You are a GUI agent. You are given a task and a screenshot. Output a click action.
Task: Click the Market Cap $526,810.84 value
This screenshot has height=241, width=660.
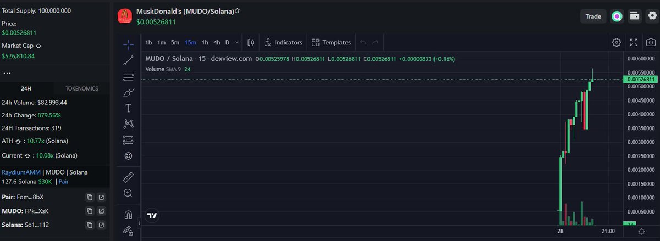tap(18, 56)
